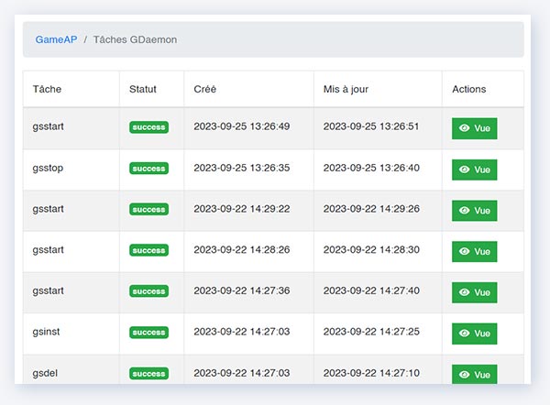
Task: Open Vue for gsstart created 14:27:36
Action: (474, 292)
